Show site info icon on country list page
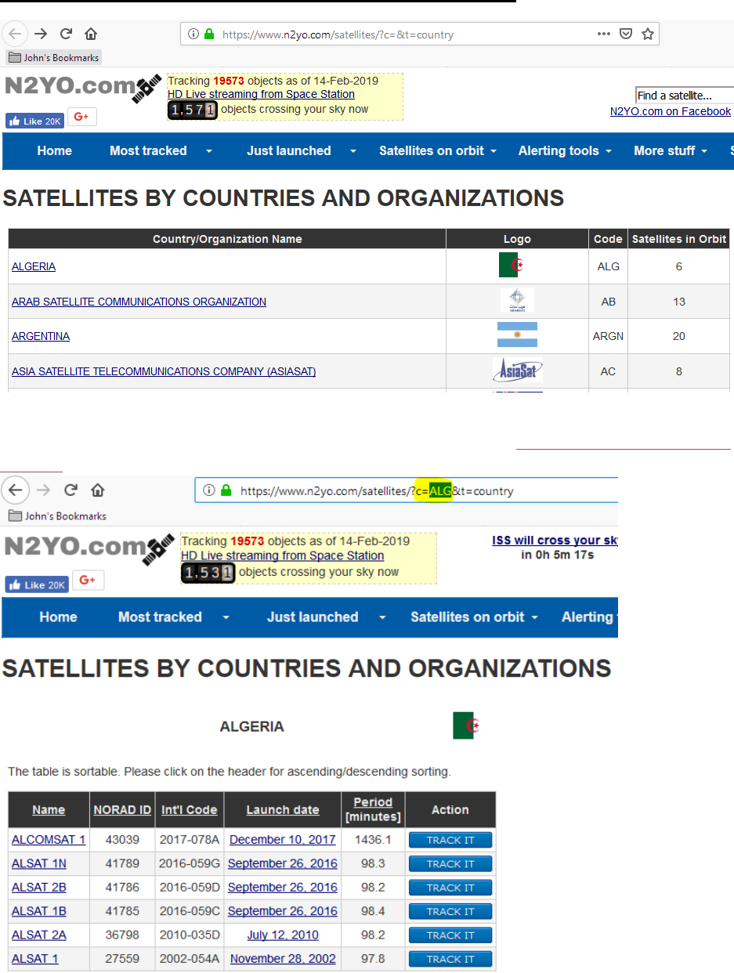The image size is (734, 973). coord(193,34)
